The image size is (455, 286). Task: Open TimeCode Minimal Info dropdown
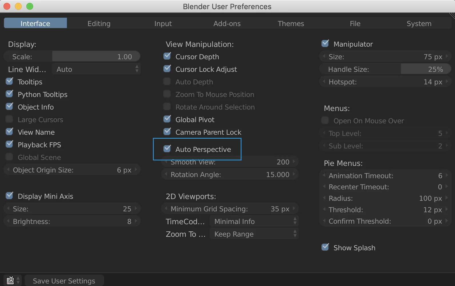[x=254, y=221]
